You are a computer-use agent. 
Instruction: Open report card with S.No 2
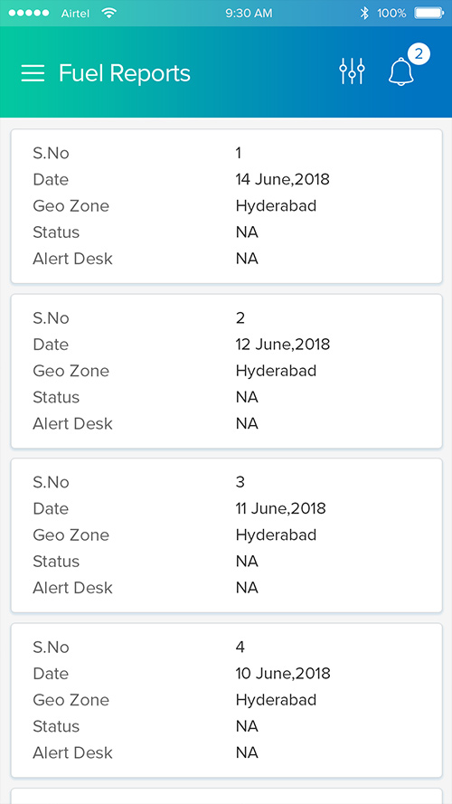click(x=227, y=371)
